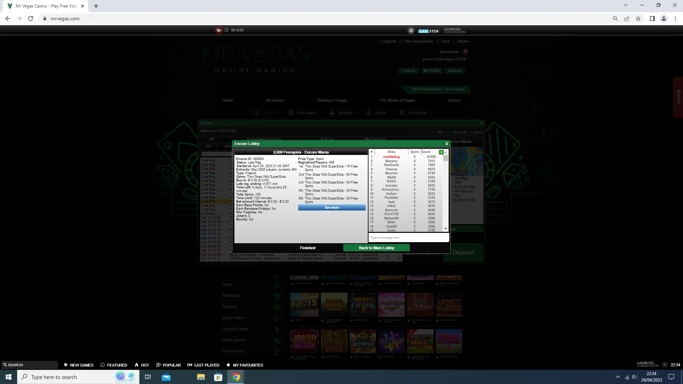Open The Wheel of Vegas menu

pyautogui.click(x=397, y=100)
